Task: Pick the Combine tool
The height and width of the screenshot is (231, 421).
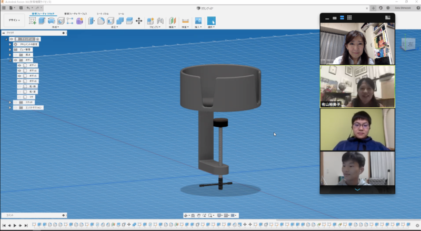Action: coord(120,21)
